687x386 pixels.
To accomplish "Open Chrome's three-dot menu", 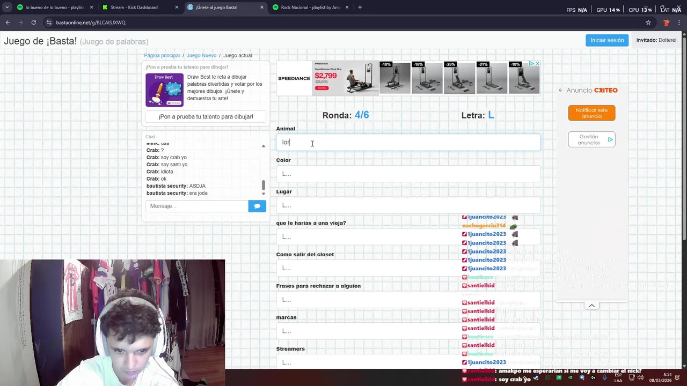I will tap(679, 23).
